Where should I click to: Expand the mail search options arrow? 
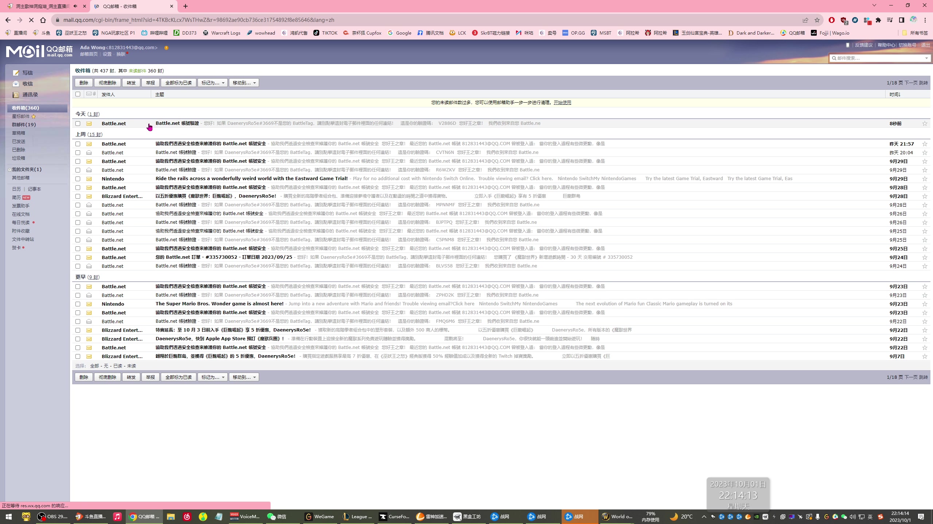point(926,58)
